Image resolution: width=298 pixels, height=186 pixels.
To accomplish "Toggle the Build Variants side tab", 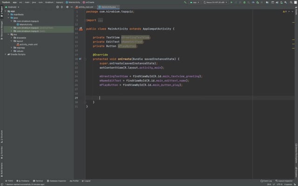I will pos(2,169).
